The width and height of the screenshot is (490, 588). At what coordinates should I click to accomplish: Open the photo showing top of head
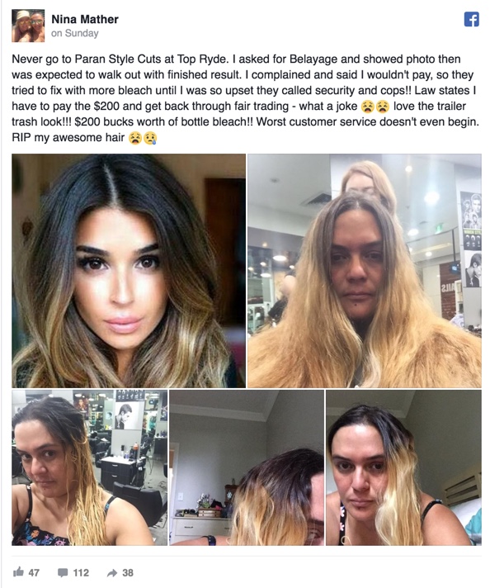pos(247,467)
